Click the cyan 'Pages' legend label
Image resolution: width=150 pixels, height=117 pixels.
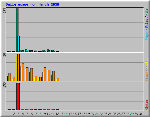(x=147, y=36)
